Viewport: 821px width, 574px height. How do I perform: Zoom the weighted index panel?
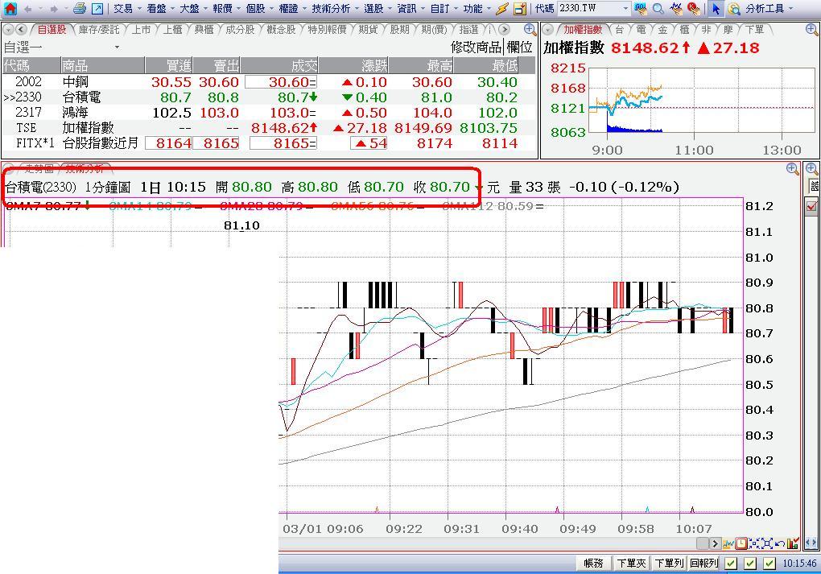pyautogui.click(x=811, y=29)
